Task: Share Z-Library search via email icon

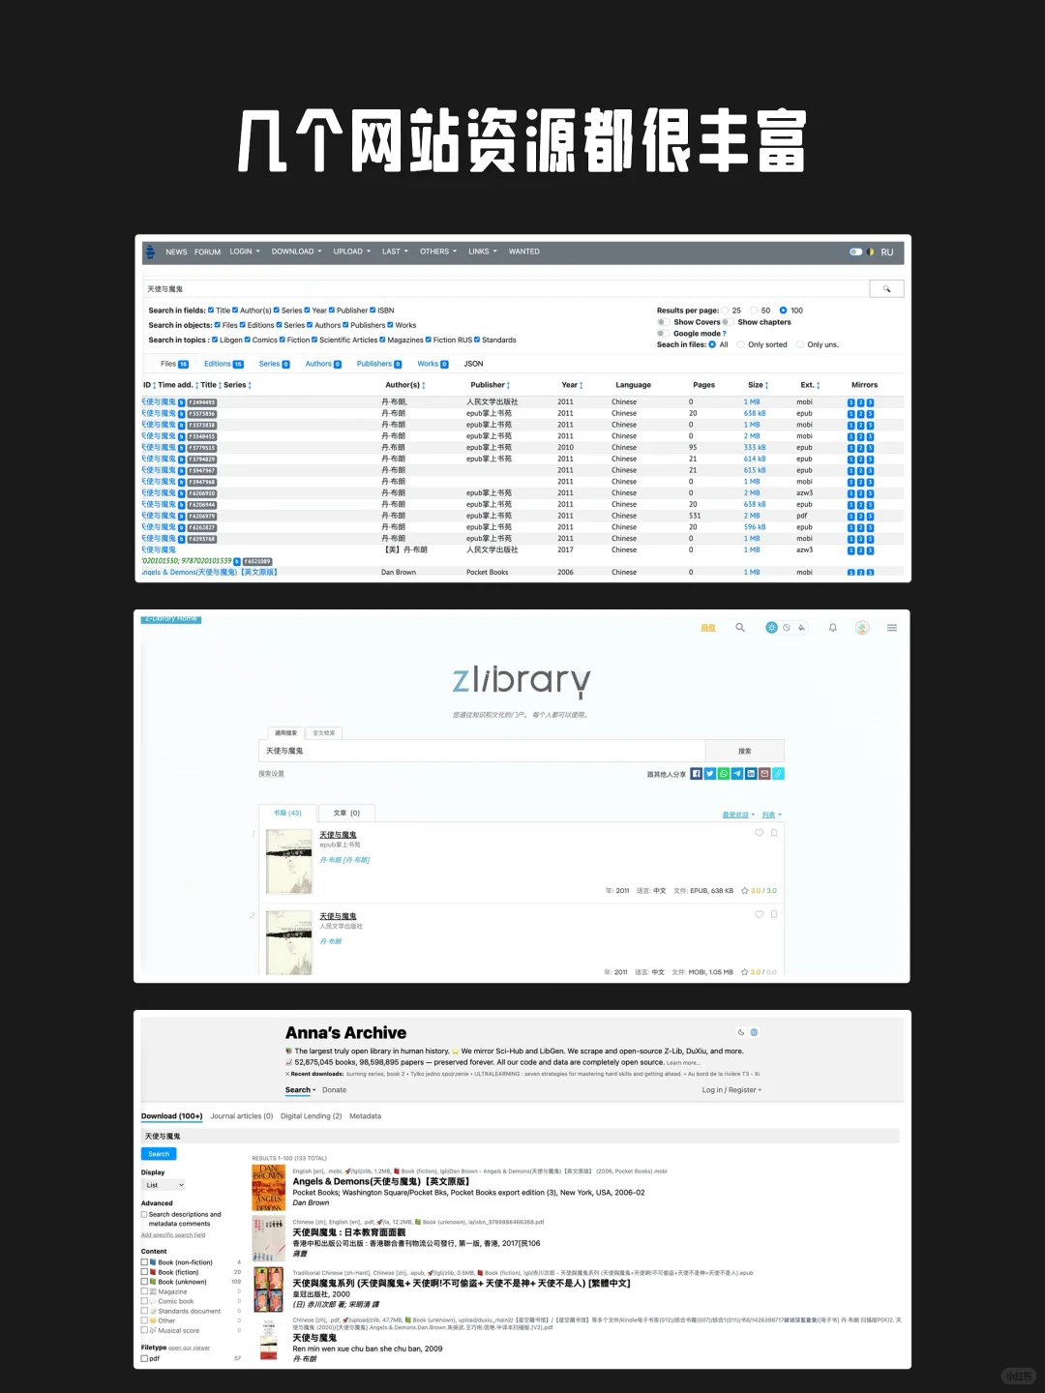Action: (x=764, y=774)
